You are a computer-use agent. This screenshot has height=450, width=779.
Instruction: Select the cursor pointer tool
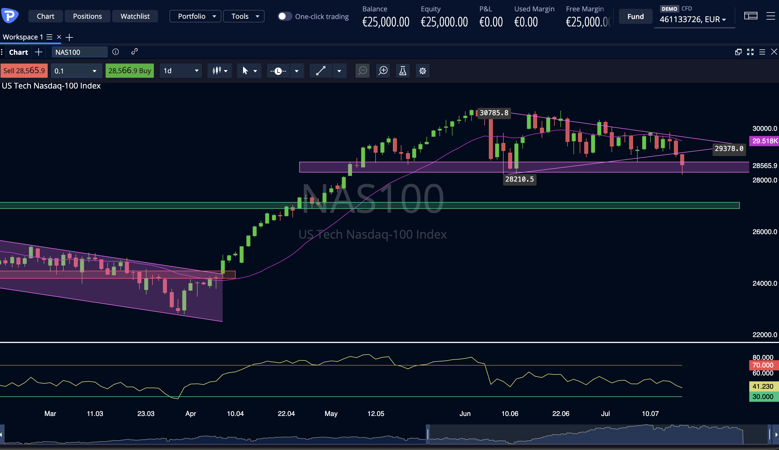point(245,71)
